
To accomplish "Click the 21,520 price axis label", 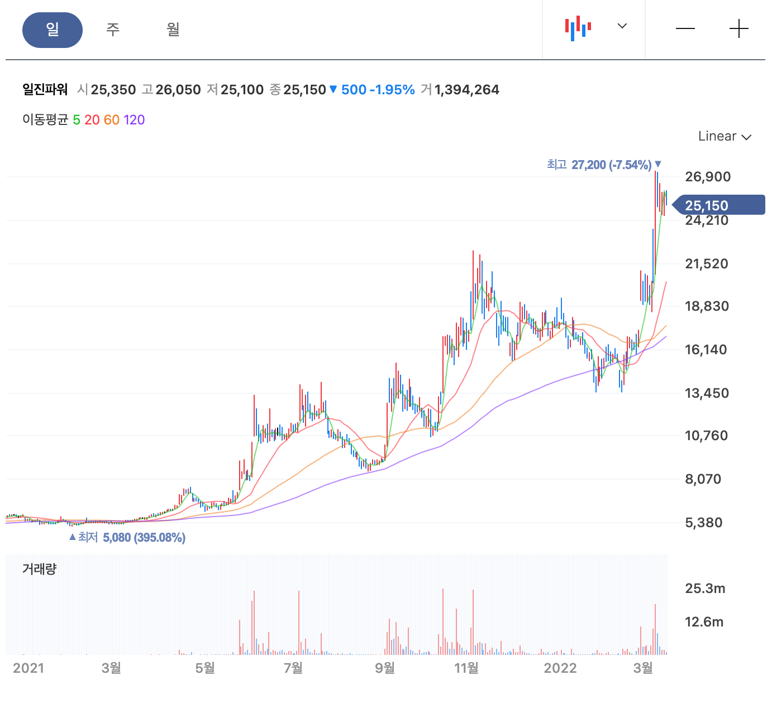I will point(707,264).
